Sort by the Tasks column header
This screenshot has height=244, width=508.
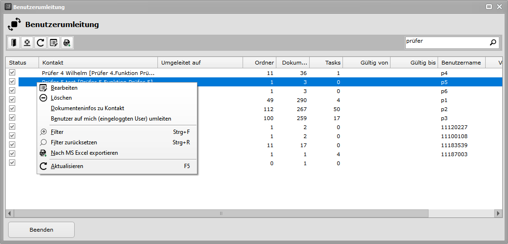326,63
